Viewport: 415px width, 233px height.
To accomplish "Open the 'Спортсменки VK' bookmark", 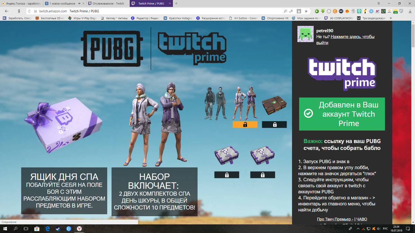I will (275, 18).
